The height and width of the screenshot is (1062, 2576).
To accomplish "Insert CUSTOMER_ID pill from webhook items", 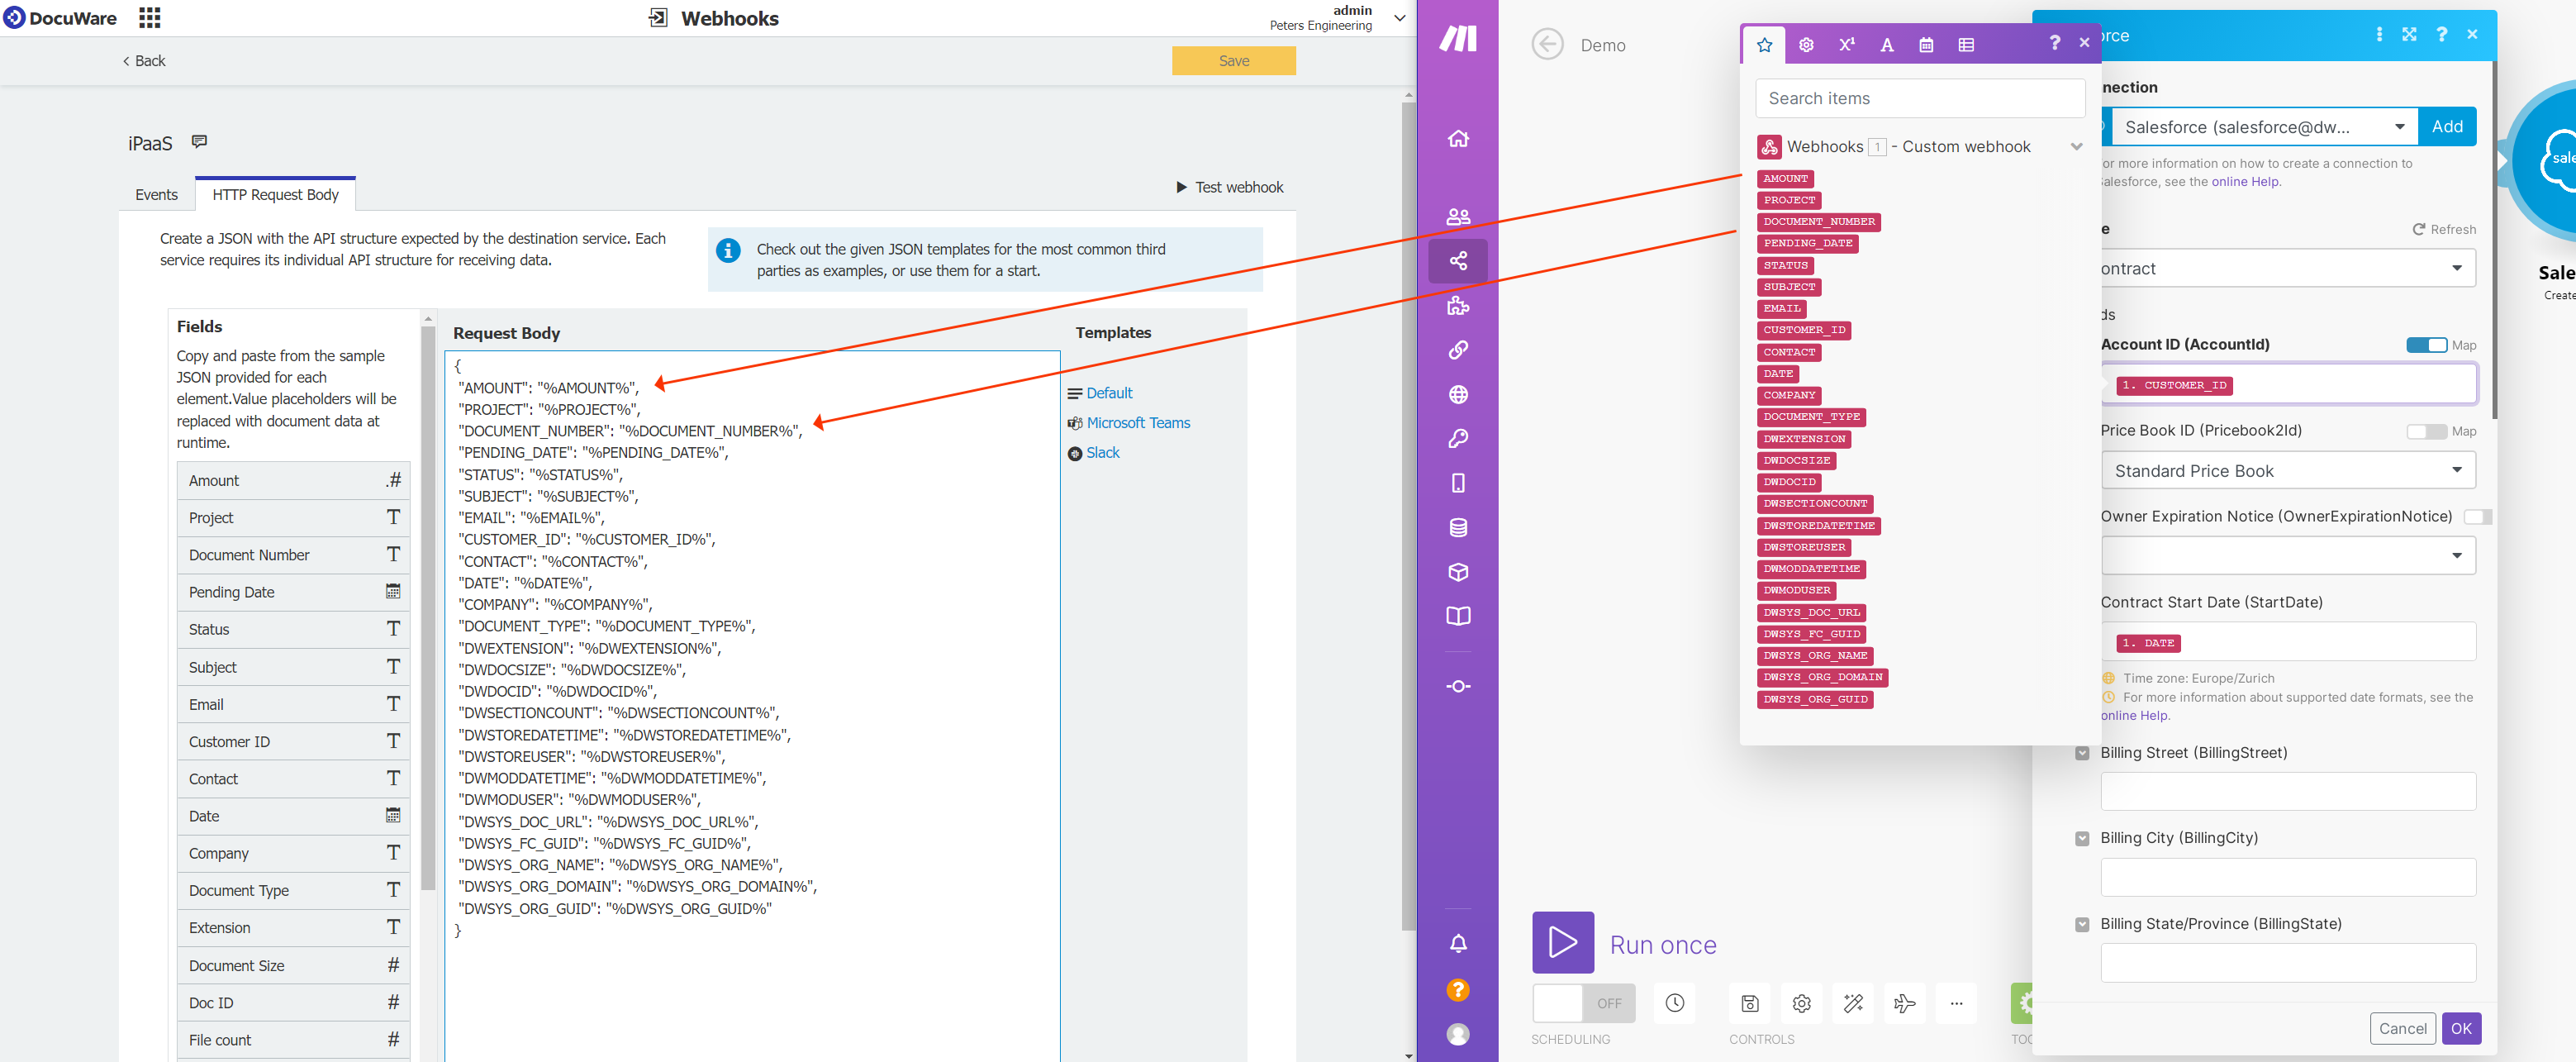I will tap(1805, 330).
